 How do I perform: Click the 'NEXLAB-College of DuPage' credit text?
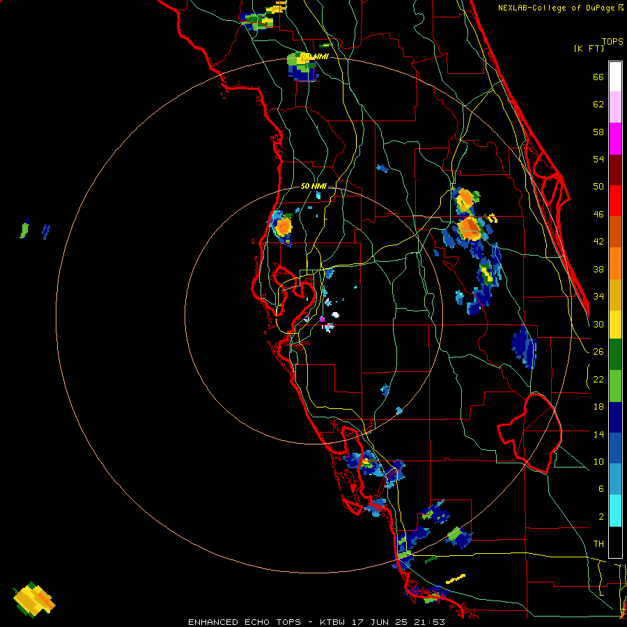point(557,8)
